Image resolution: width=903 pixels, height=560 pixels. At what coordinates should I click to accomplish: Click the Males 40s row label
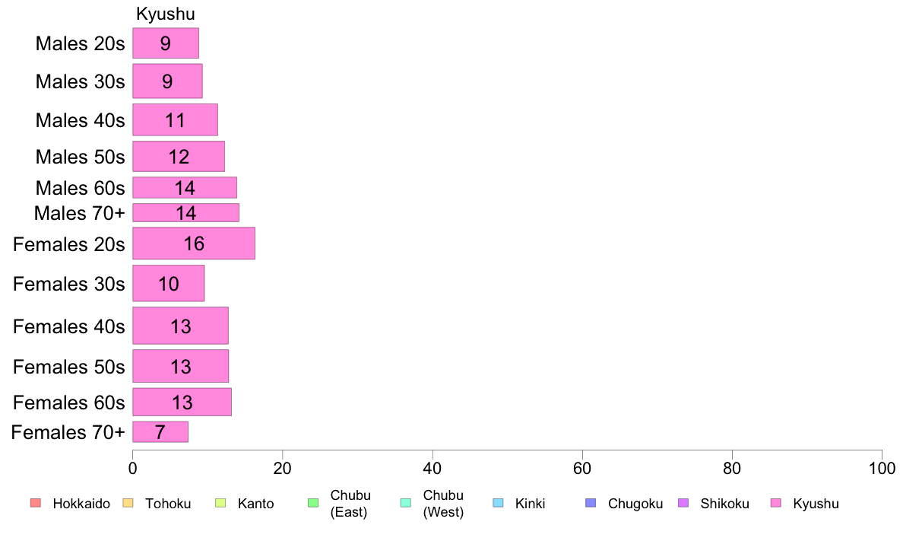pos(80,120)
